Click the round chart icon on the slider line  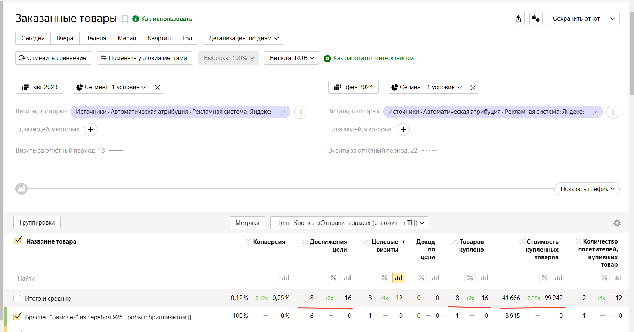click(x=21, y=189)
